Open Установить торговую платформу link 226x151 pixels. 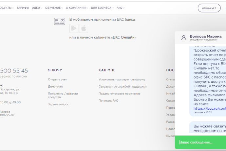tap(122, 79)
